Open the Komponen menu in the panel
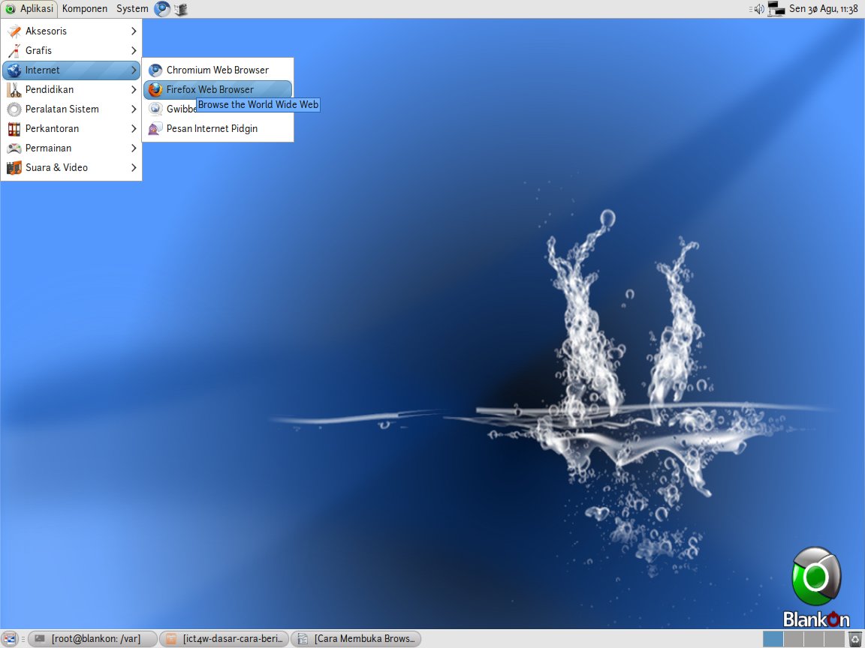 tap(84, 9)
